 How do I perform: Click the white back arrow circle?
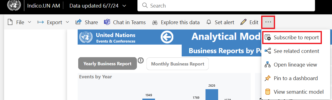click(167, 38)
